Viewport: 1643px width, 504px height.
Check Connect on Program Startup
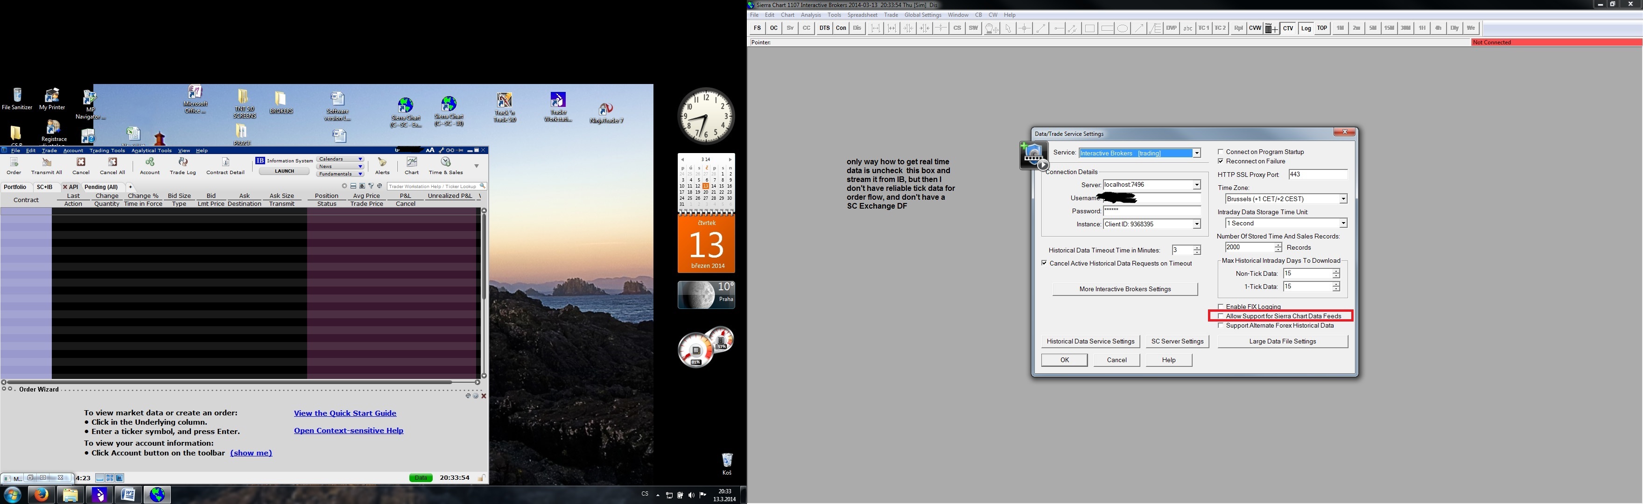tap(1221, 152)
